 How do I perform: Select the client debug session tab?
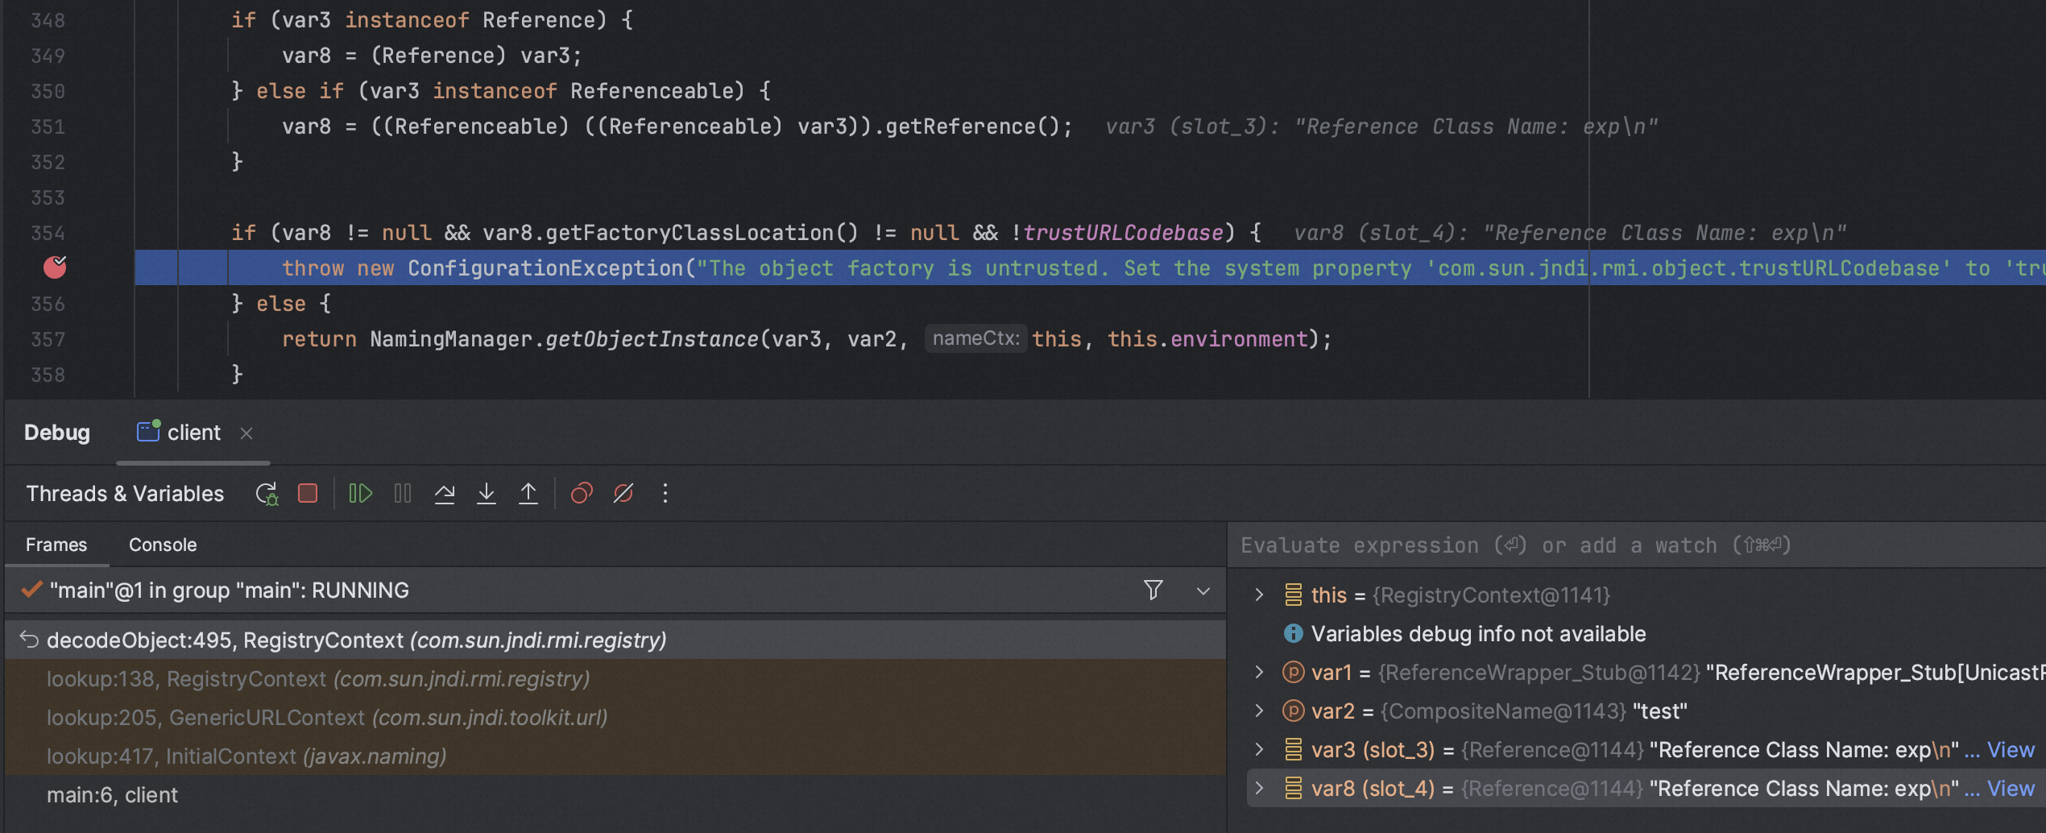[x=193, y=433]
